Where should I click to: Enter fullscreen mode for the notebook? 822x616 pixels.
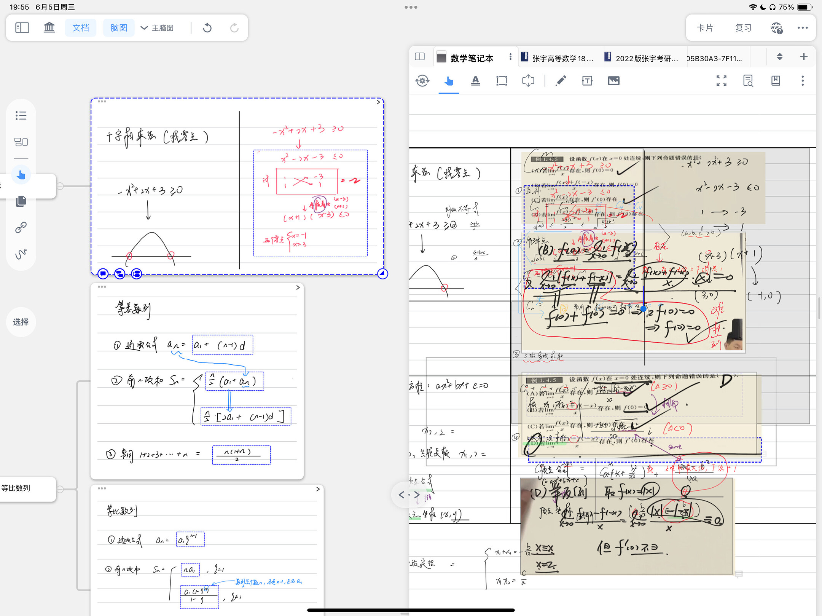tap(722, 81)
